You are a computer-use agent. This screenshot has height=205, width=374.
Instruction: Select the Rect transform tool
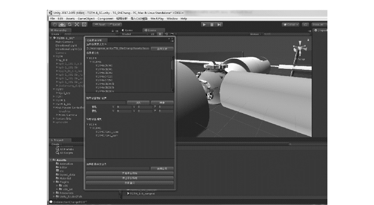(84, 25)
